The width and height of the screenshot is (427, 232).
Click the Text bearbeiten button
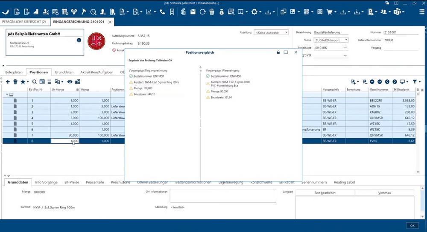coord(325,193)
